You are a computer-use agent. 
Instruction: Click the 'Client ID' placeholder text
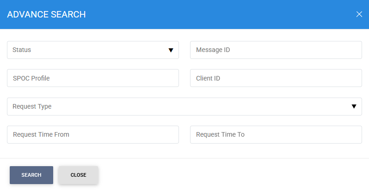click(208, 78)
